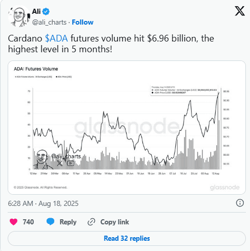Open the @ali_charts handle
This screenshot has width=250, height=251.
[x=49, y=22]
